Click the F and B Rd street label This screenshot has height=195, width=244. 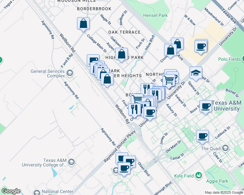point(67,60)
